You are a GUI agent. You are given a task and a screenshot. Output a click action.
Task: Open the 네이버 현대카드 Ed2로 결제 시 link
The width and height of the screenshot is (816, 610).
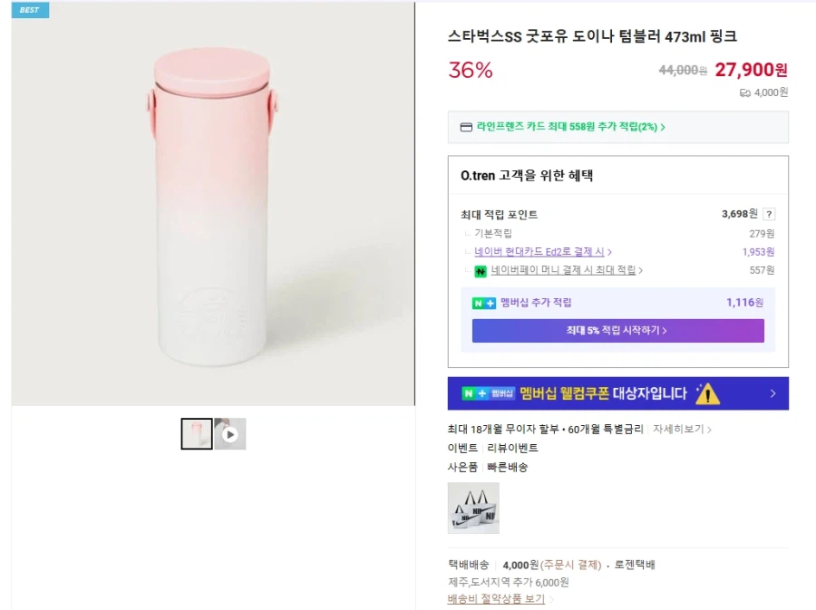point(540,252)
